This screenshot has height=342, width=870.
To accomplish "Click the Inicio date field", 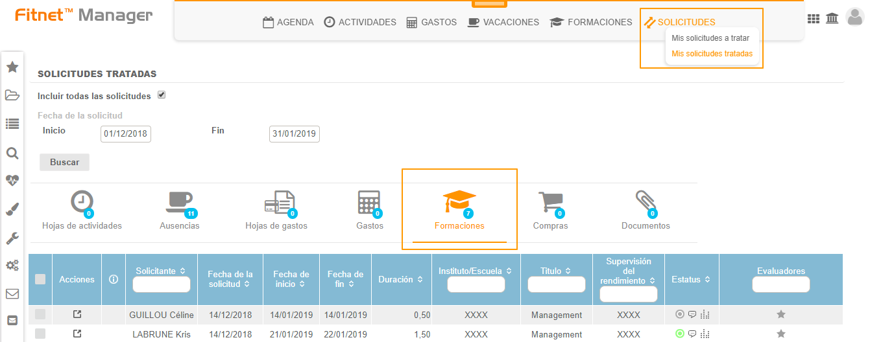I will (125, 134).
